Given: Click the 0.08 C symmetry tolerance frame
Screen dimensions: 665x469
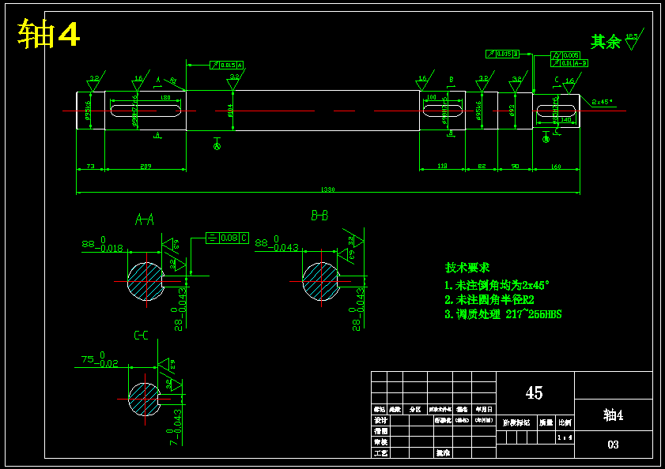Looking at the screenshot, I should click(x=227, y=238).
